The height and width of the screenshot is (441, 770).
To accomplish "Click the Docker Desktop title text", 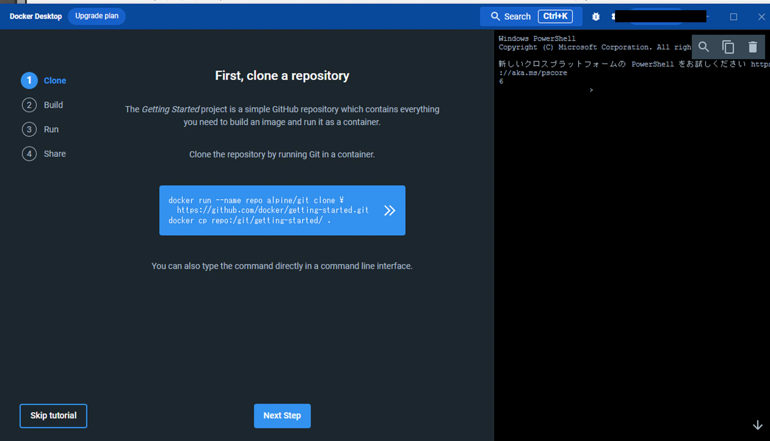I will coord(36,16).
